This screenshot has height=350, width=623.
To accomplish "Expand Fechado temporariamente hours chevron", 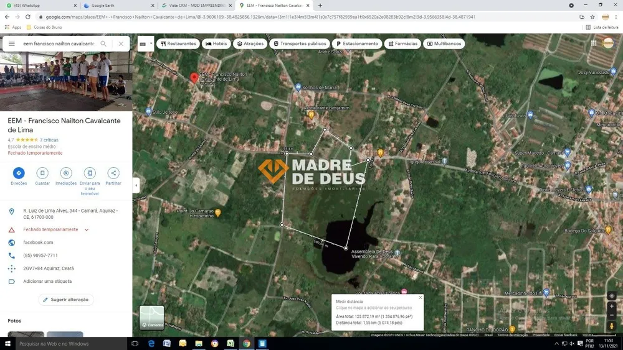I will (x=86, y=229).
